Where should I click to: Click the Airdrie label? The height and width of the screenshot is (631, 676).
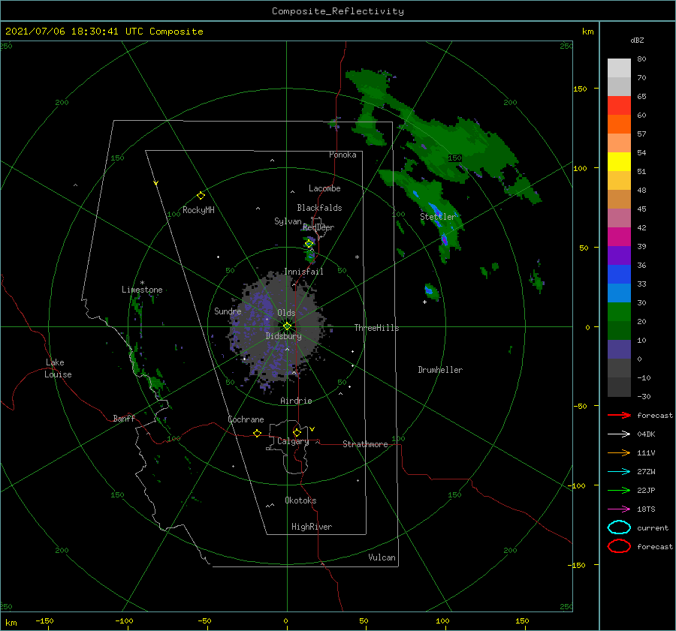click(x=296, y=401)
